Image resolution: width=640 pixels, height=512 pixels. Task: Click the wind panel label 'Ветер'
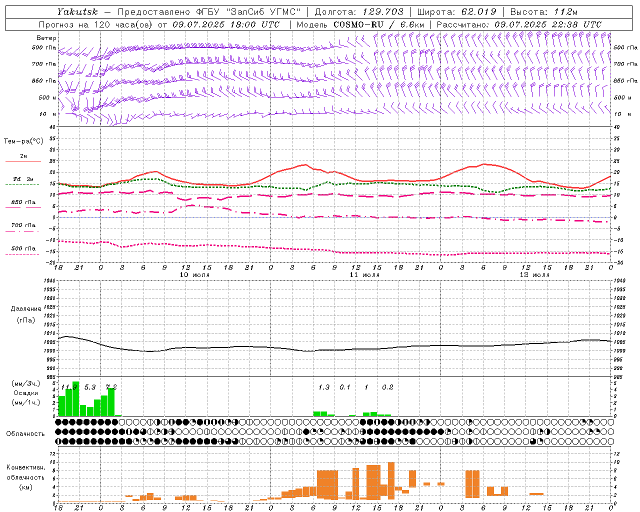coord(46,38)
